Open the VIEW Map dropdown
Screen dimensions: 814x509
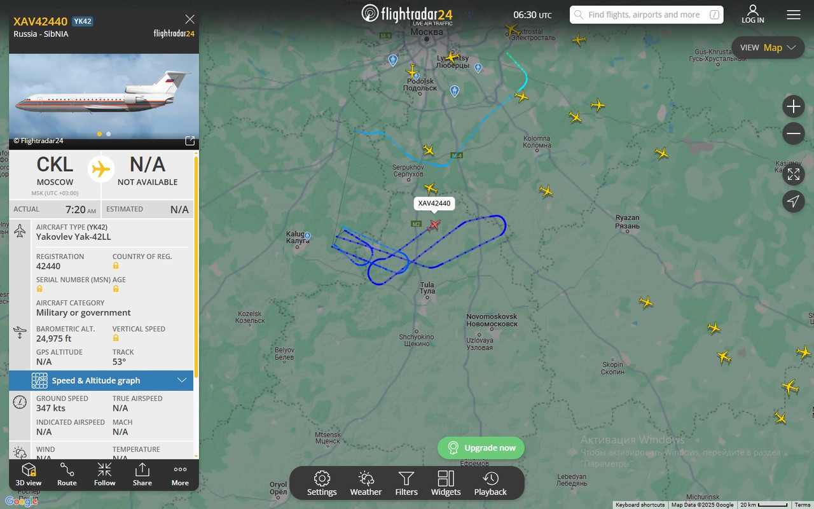[x=768, y=48]
